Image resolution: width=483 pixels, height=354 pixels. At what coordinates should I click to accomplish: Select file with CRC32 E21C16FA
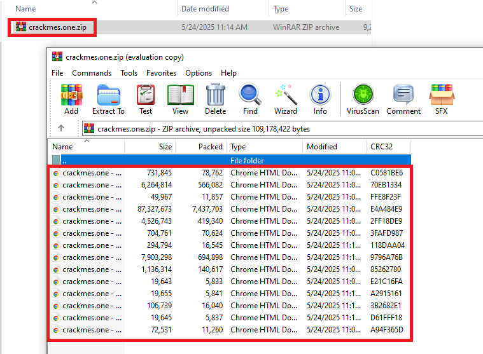coord(230,282)
